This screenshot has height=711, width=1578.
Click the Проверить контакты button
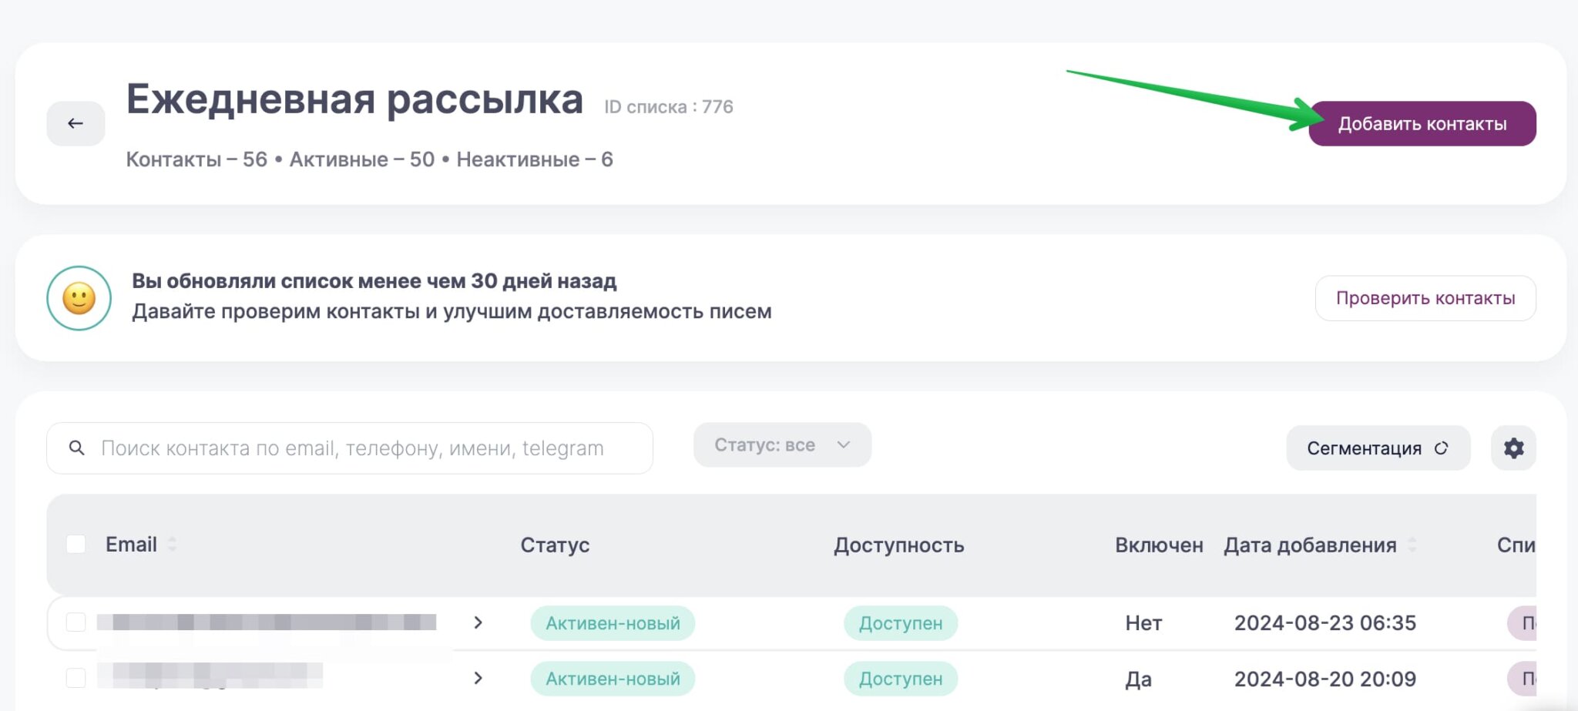pos(1425,298)
